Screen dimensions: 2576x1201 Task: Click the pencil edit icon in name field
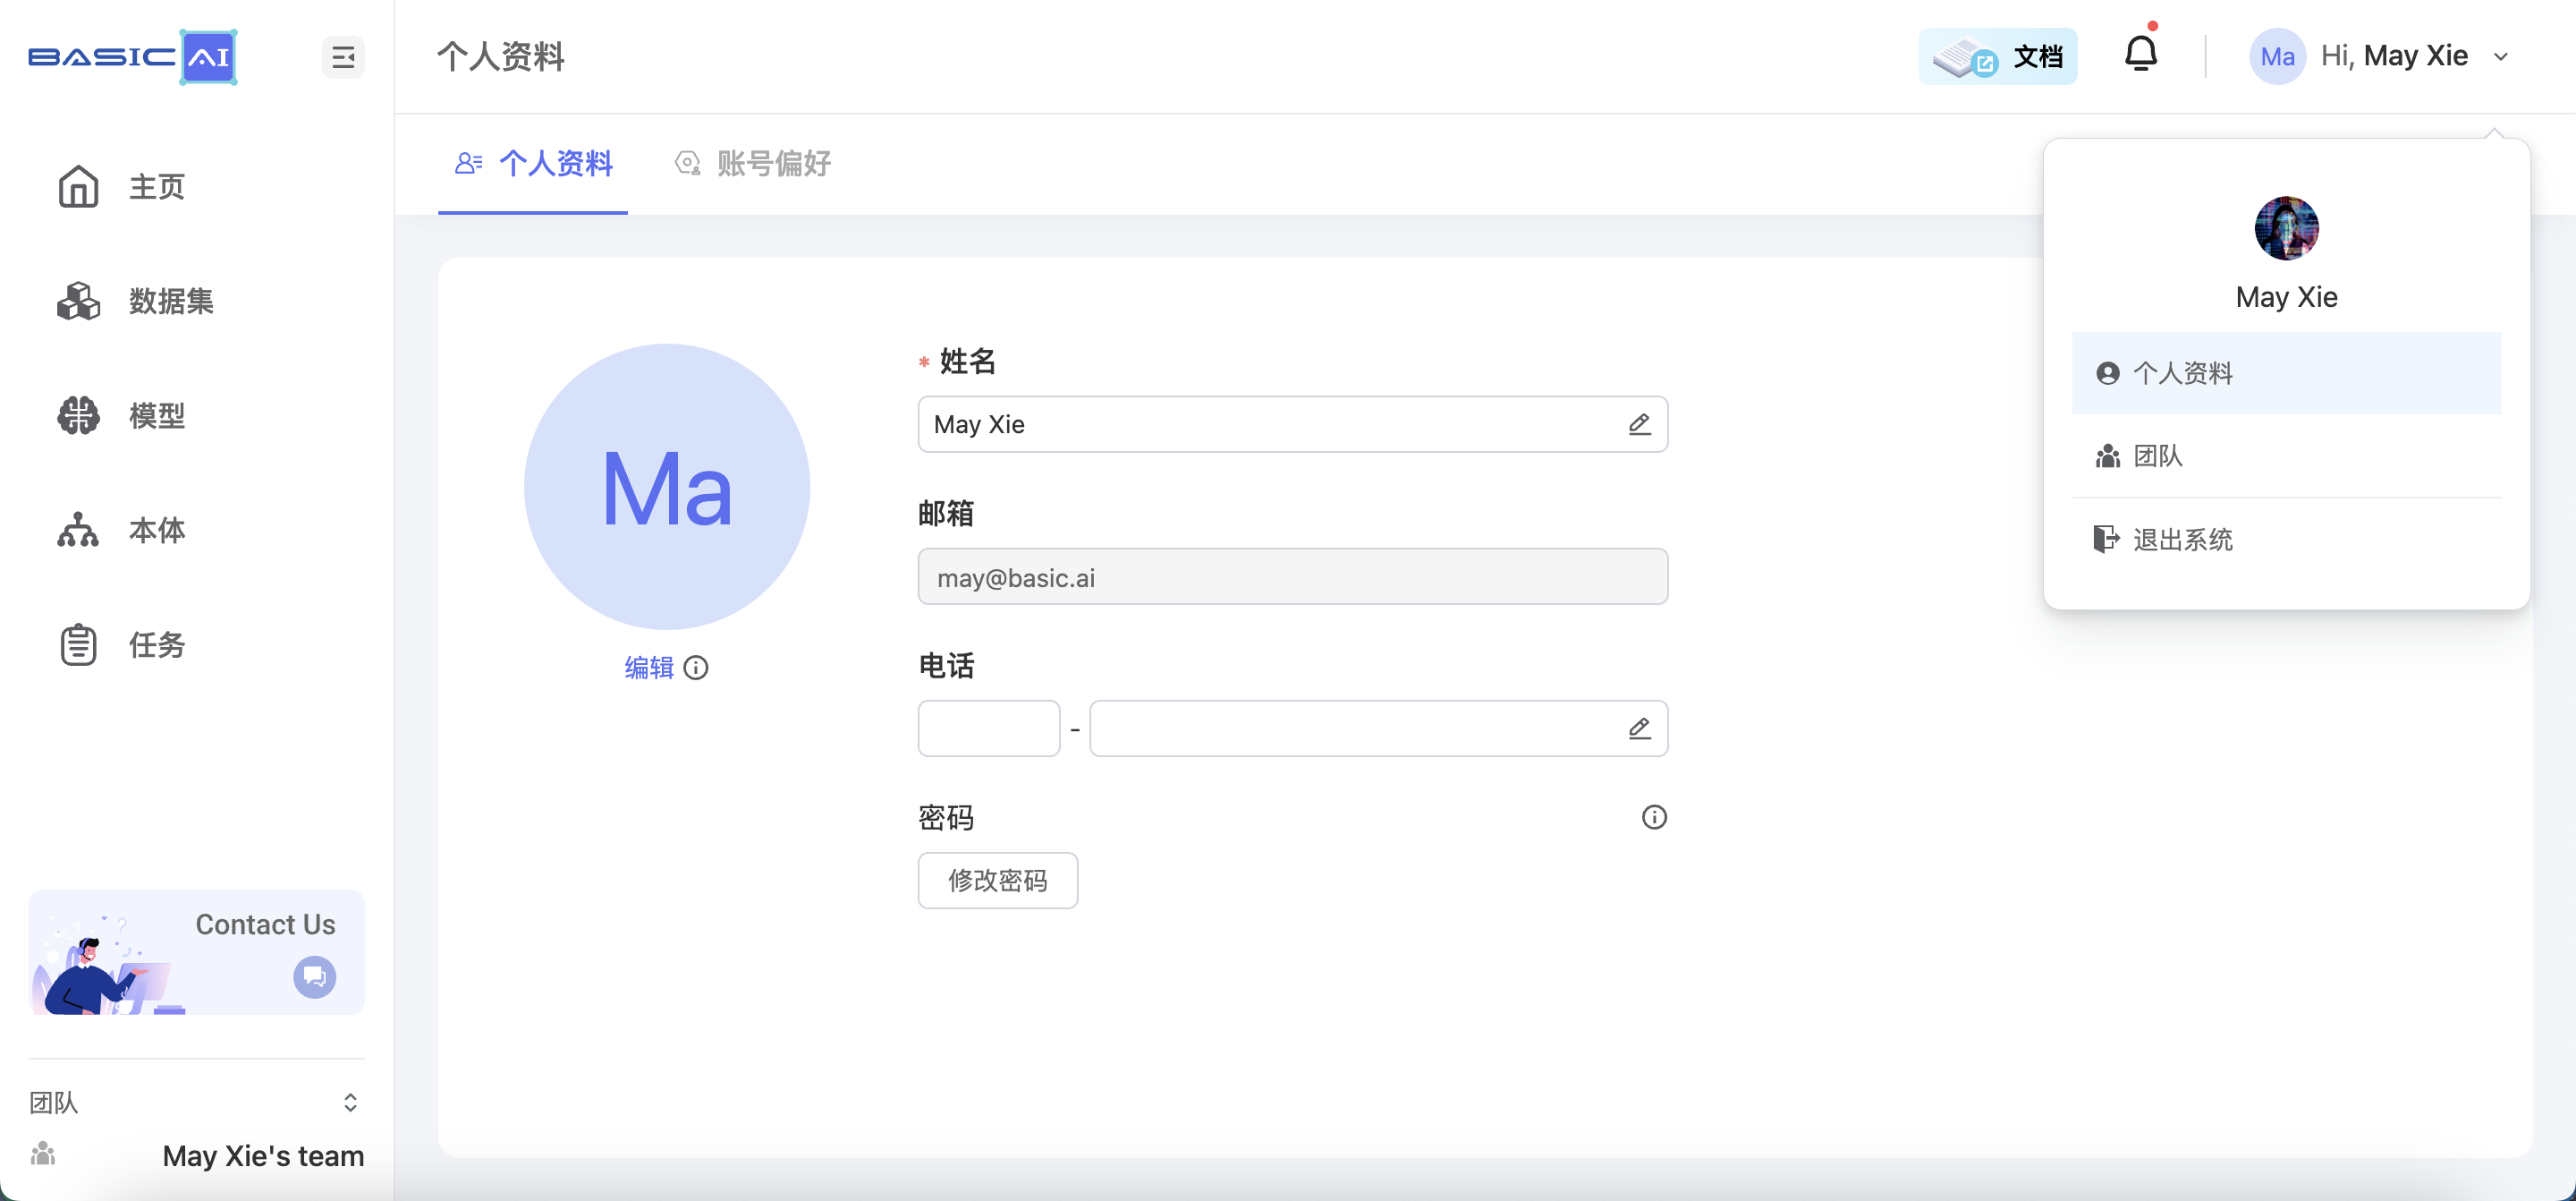point(1639,424)
